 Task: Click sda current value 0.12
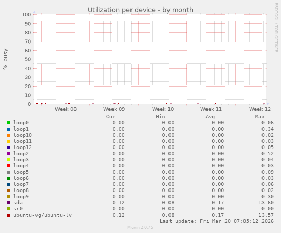pyautogui.click(x=119, y=203)
